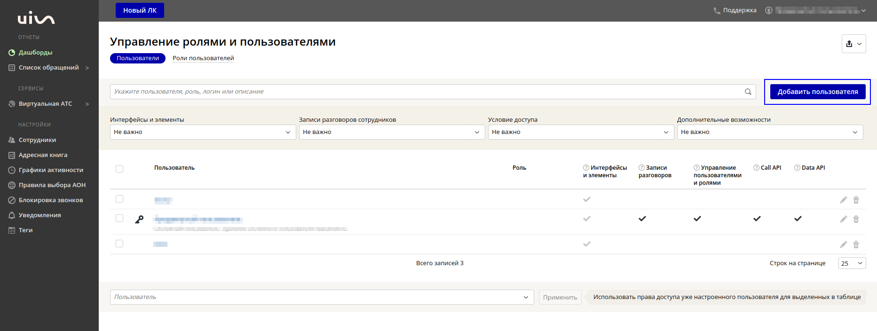Open the Интерфейсы и элементы filter dropdown
877x331 pixels.
(x=203, y=132)
